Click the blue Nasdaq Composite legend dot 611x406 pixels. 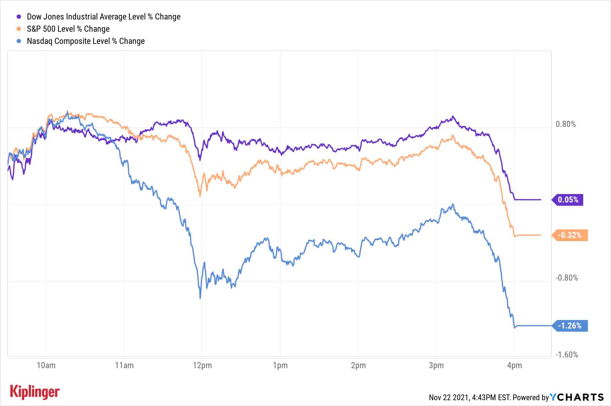[x=19, y=41]
